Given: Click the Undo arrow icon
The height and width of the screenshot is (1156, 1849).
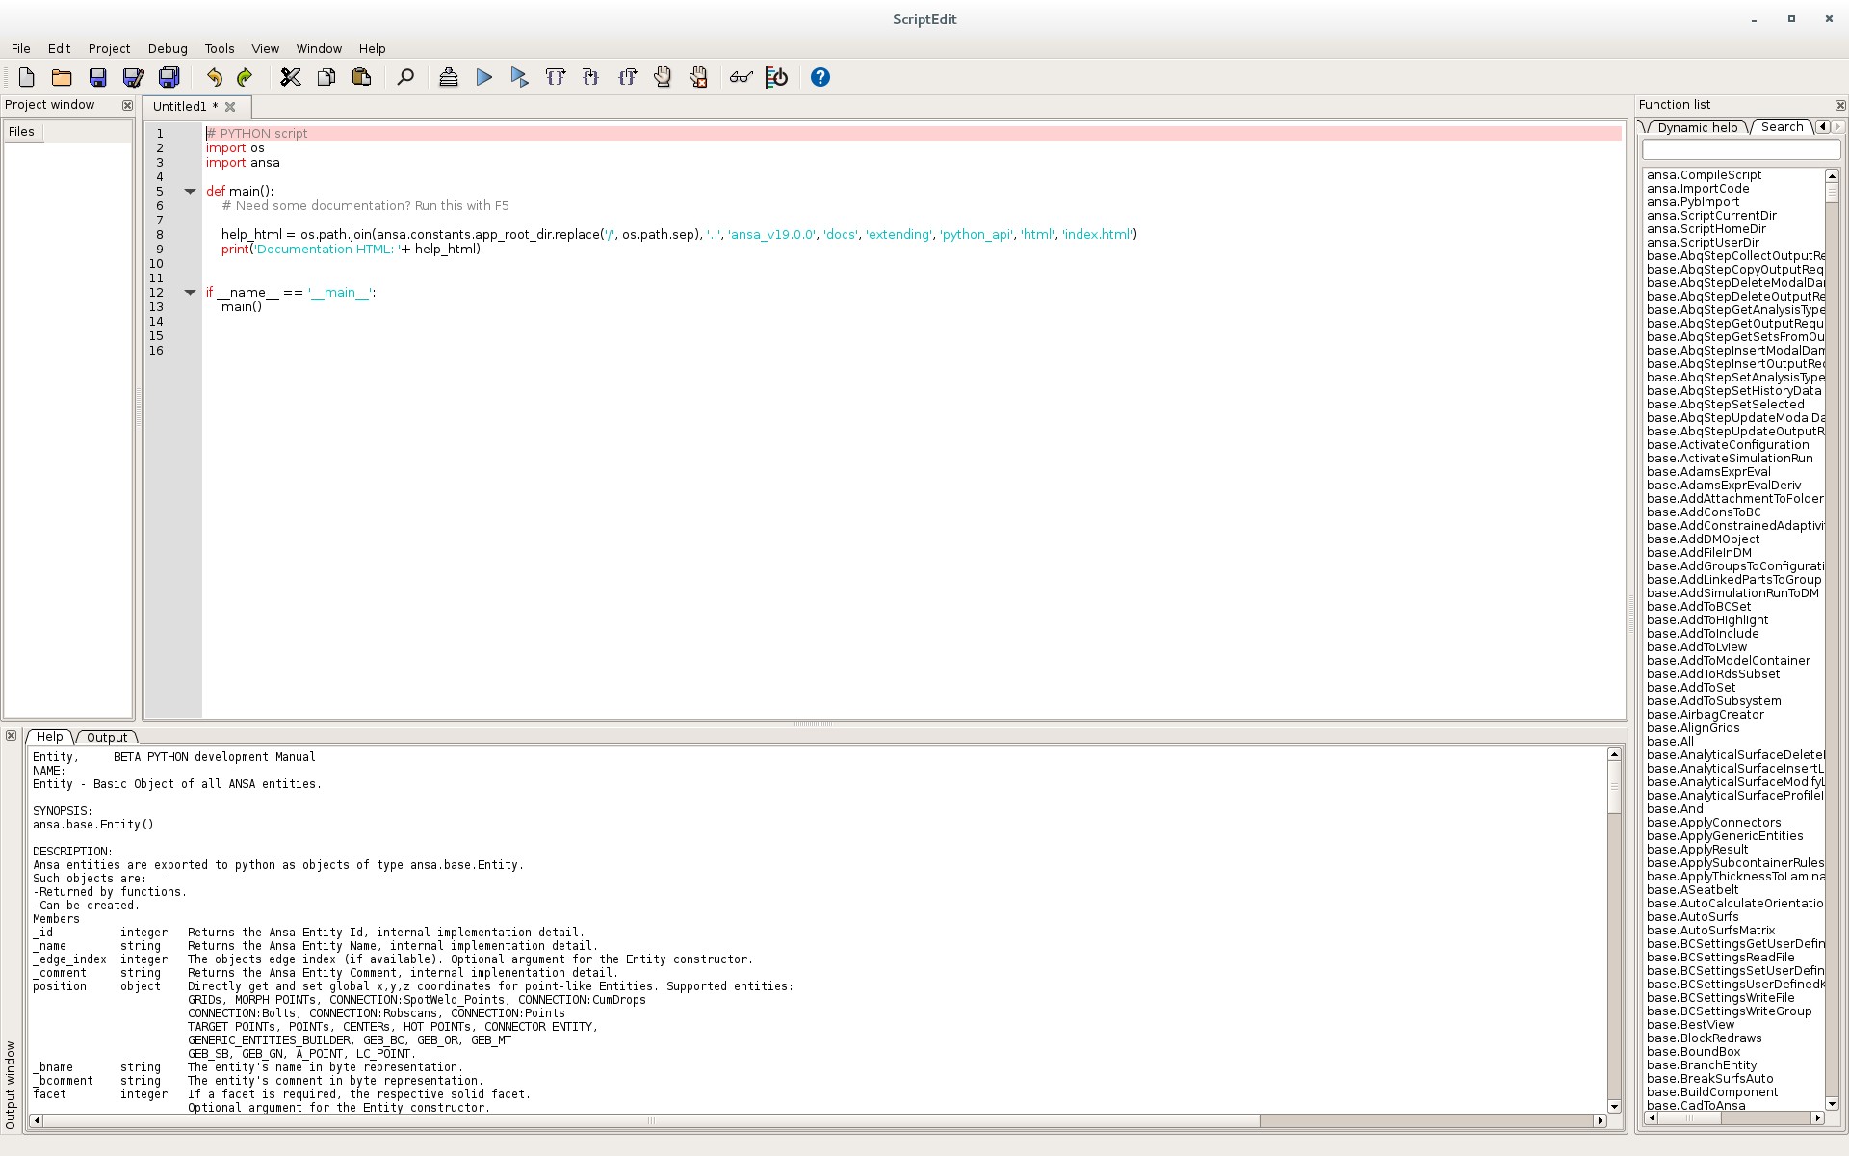Looking at the screenshot, I should pos(214,77).
